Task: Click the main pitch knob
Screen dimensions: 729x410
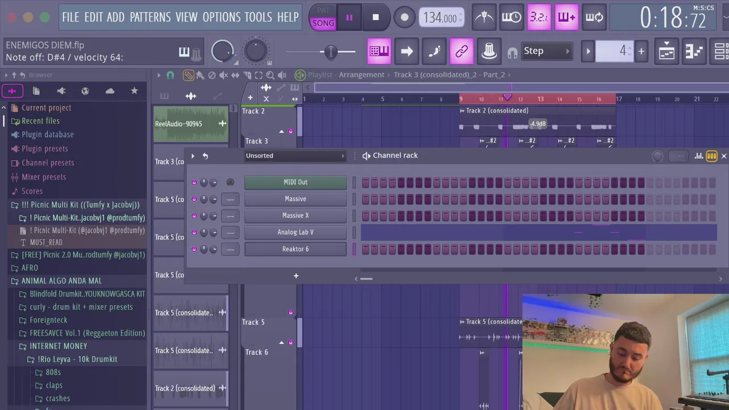Action: click(256, 51)
